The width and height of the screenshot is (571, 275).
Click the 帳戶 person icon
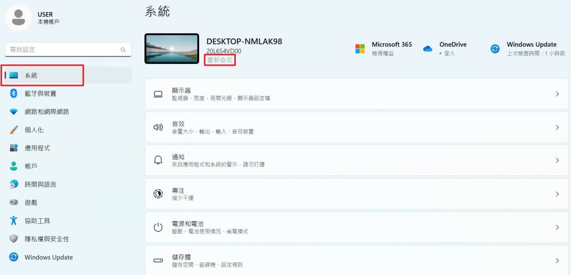(13, 166)
